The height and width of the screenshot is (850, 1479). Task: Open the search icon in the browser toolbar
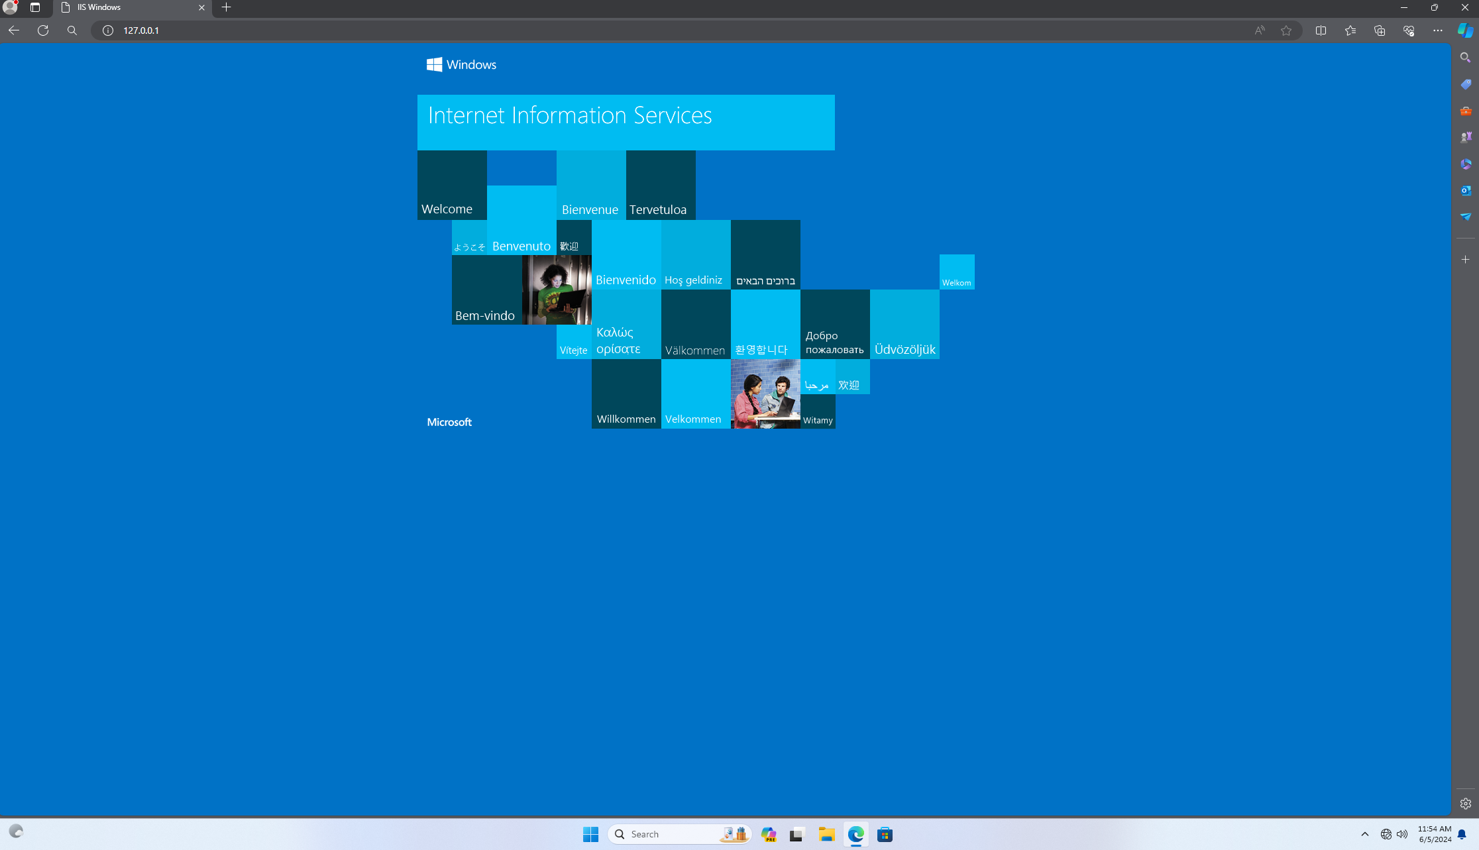[72, 30]
